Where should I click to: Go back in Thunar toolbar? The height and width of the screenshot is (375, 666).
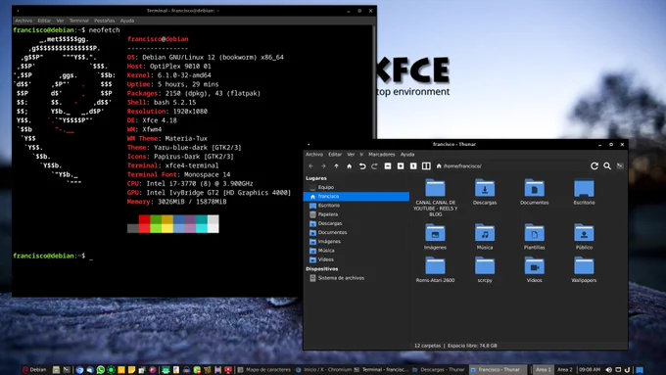click(x=310, y=166)
